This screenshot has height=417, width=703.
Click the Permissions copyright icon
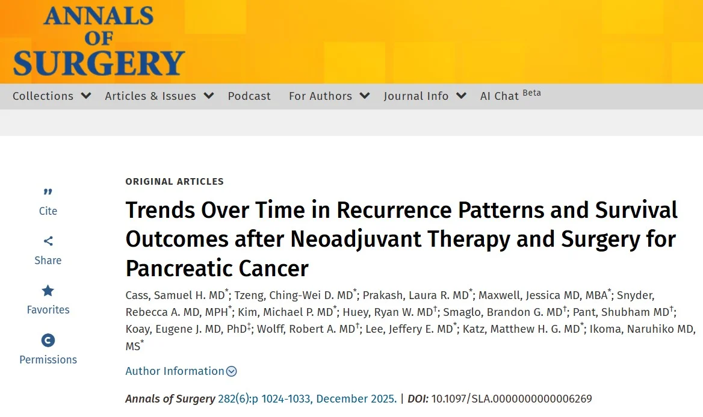coord(48,340)
